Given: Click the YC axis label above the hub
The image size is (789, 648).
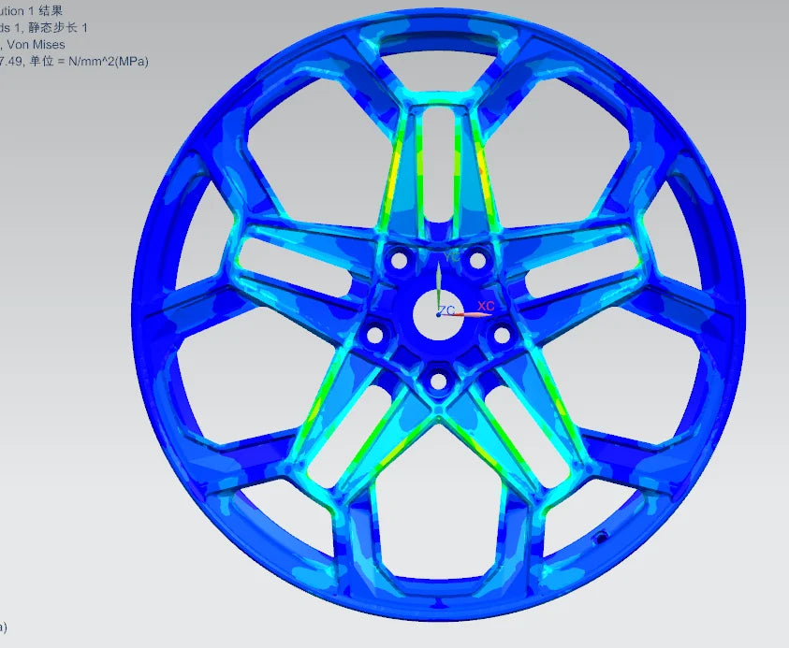Looking at the screenshot, I should (x=451, y=257).
